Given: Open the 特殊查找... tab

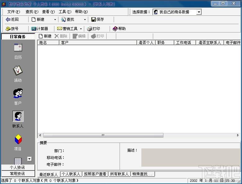Looking at the screenshot, I should pos(143,174).
